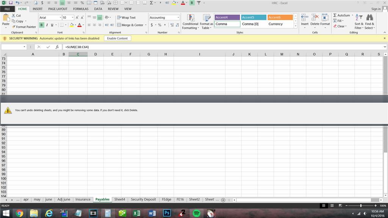Undo the last action
Viewport: 388px width, 218px height.
(x=17, y=3)
